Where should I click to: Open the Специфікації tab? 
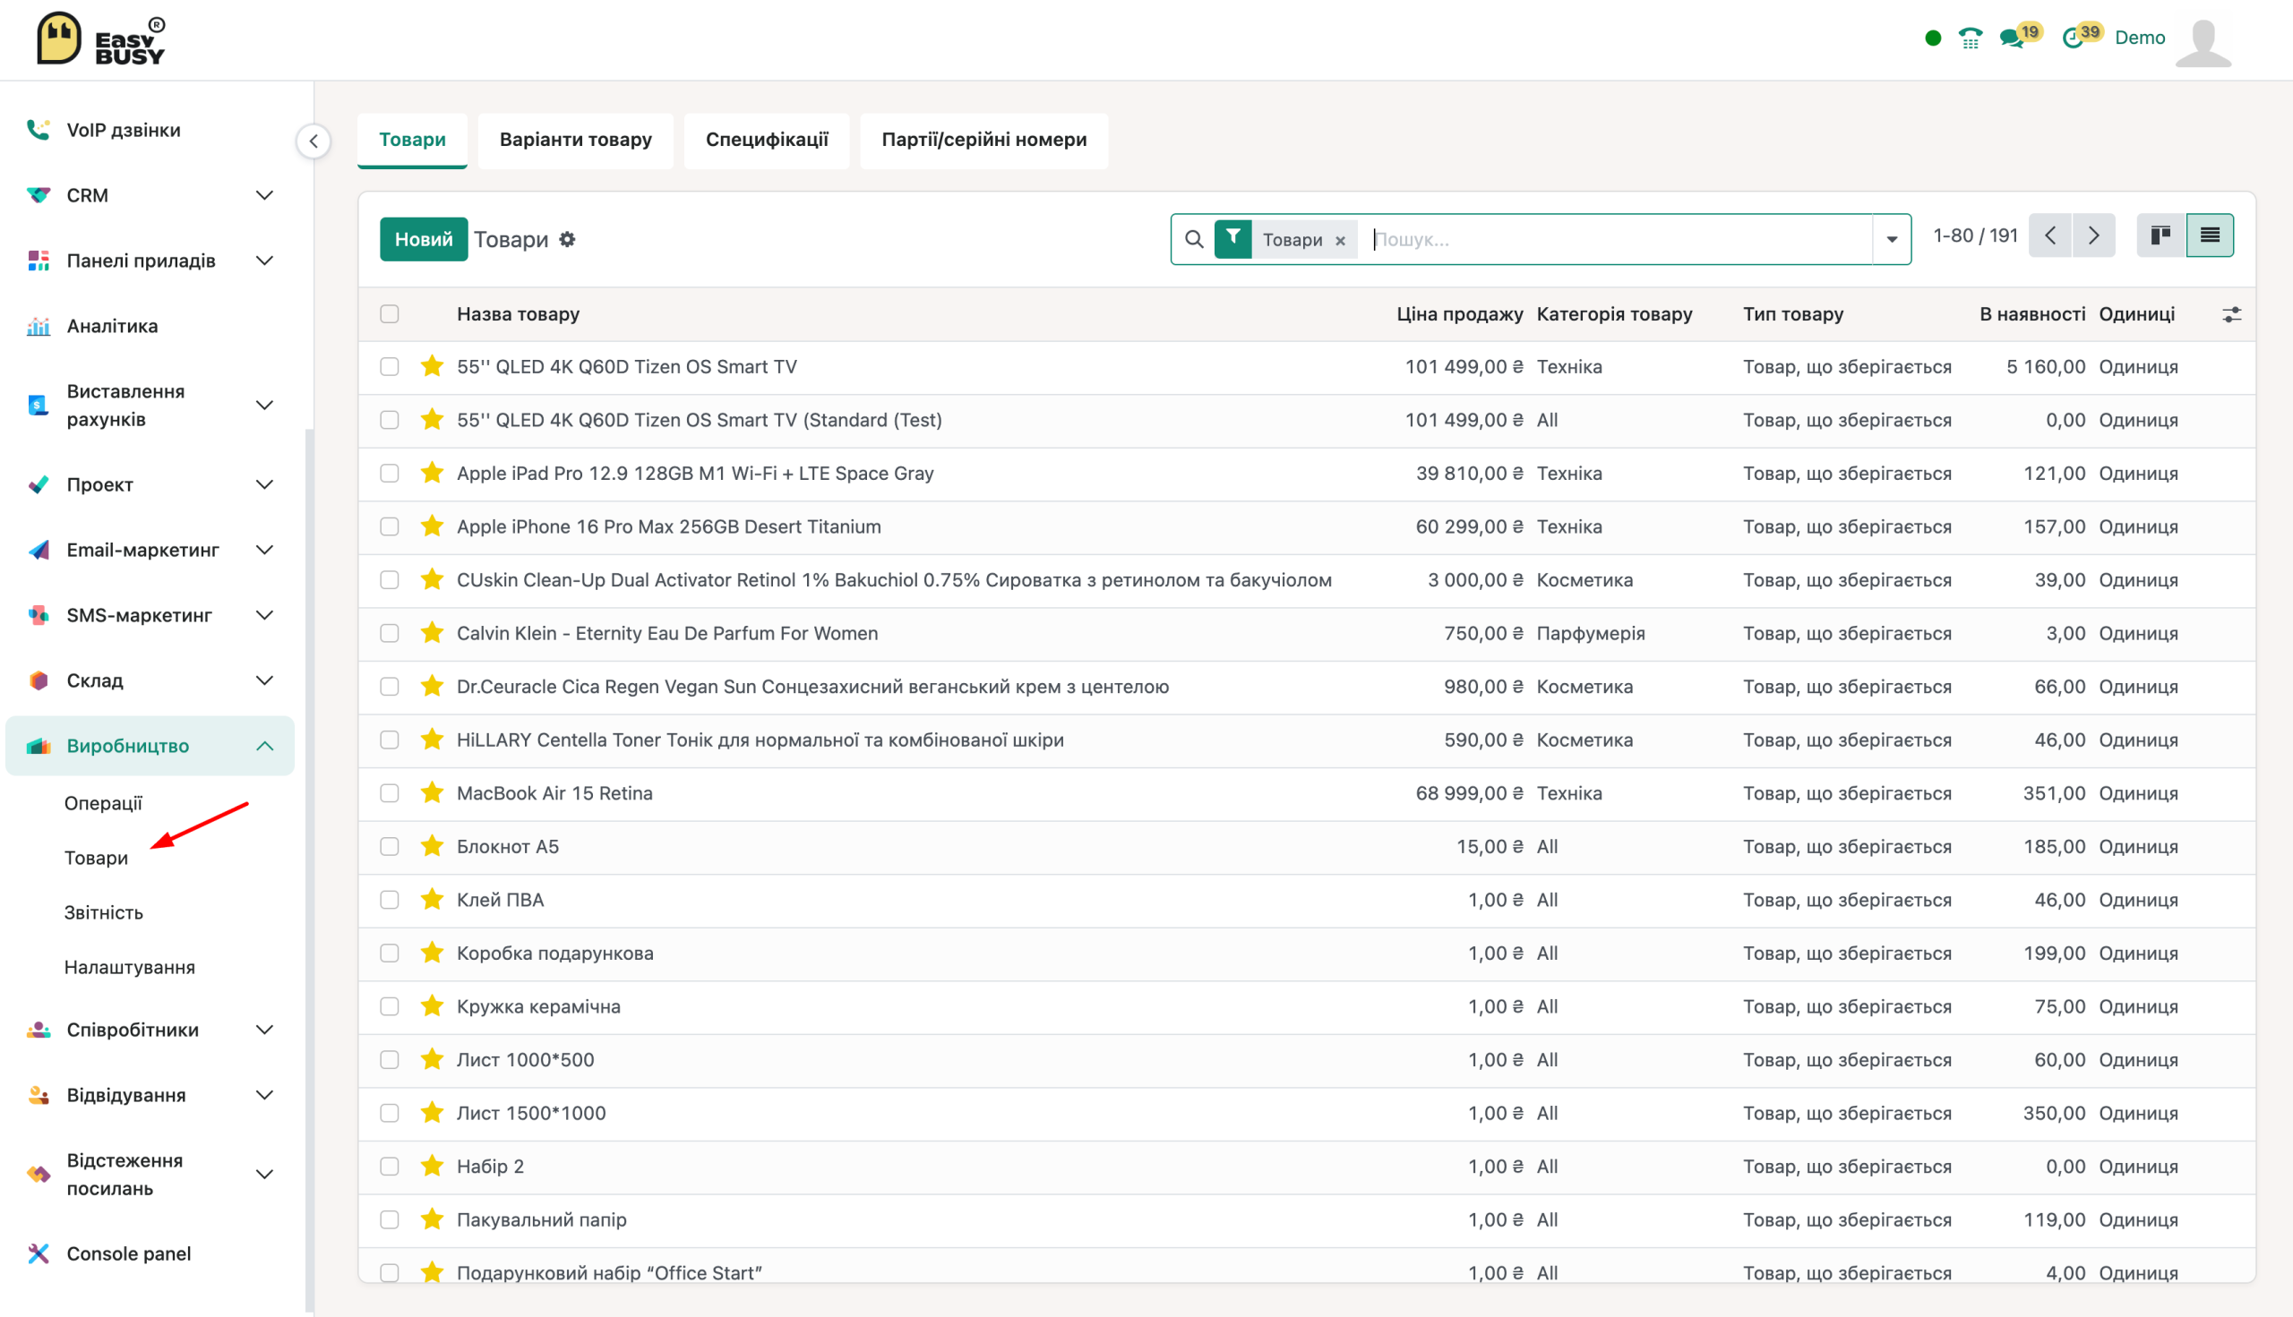pos(767,141)
